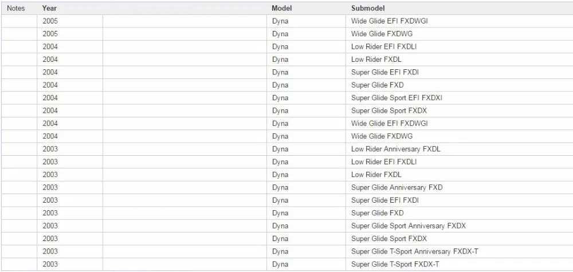Select Super Glide Sport Anniversary FXDX
The image size is (573, 272).
coord(409,226)
